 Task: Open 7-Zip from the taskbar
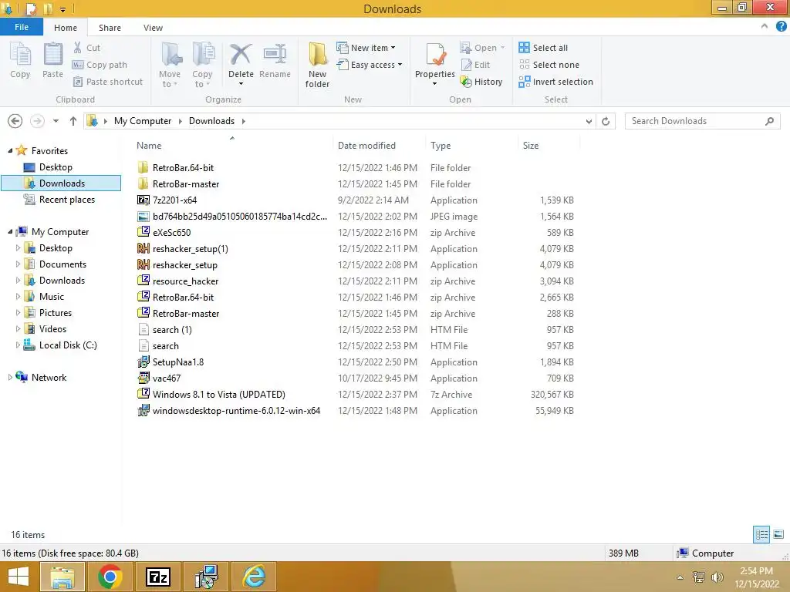(x=157, y=577)
